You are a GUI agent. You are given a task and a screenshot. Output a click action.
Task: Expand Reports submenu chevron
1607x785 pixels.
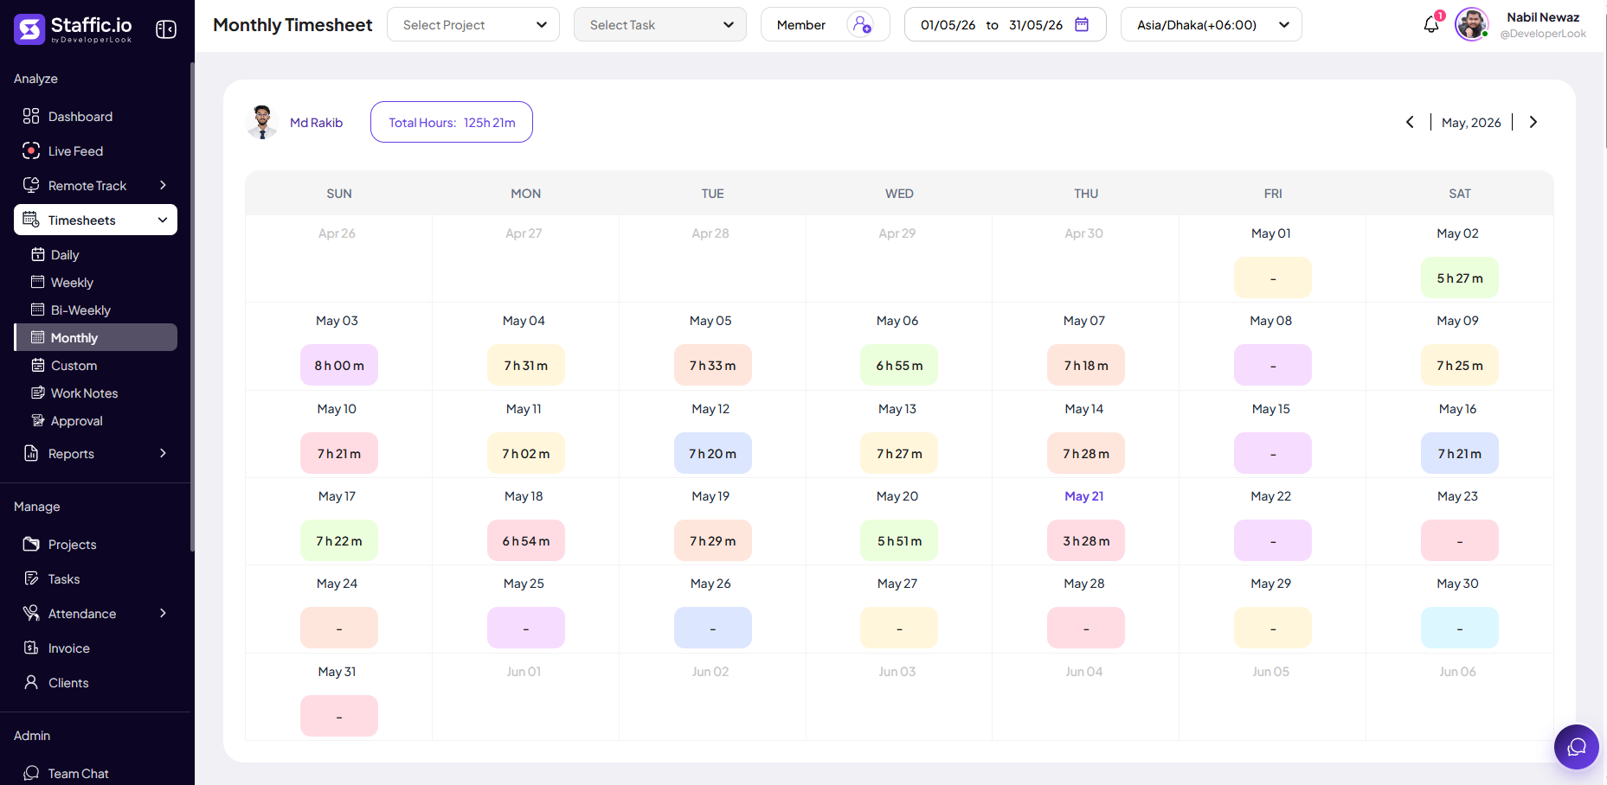point(163,453)
